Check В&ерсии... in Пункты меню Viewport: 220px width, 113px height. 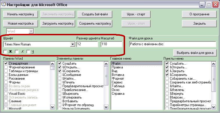(x=167, y=97)
